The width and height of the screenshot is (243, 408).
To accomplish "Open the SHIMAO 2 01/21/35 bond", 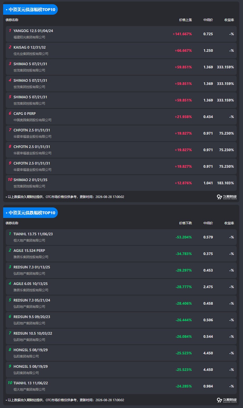I will (x=121, y=183).
